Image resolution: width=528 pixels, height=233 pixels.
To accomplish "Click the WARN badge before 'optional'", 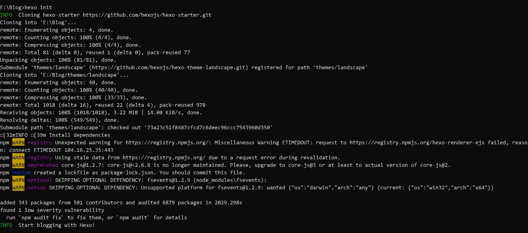I will [18, 180].
